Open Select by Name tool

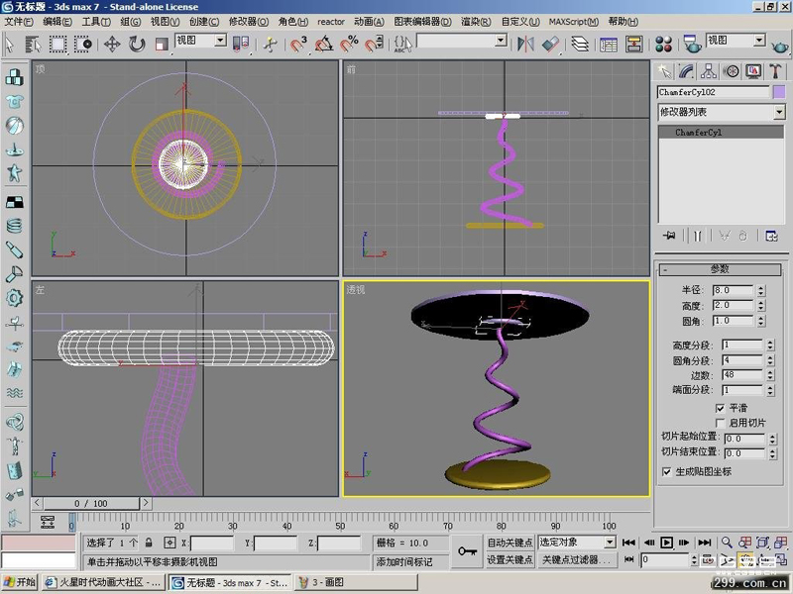(33, 44)
